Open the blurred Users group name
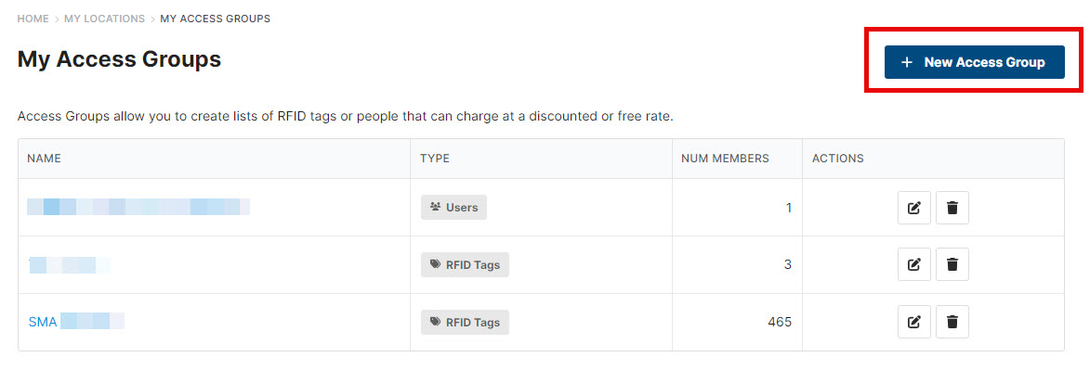The image size is (1090, 370). point(138,207)
